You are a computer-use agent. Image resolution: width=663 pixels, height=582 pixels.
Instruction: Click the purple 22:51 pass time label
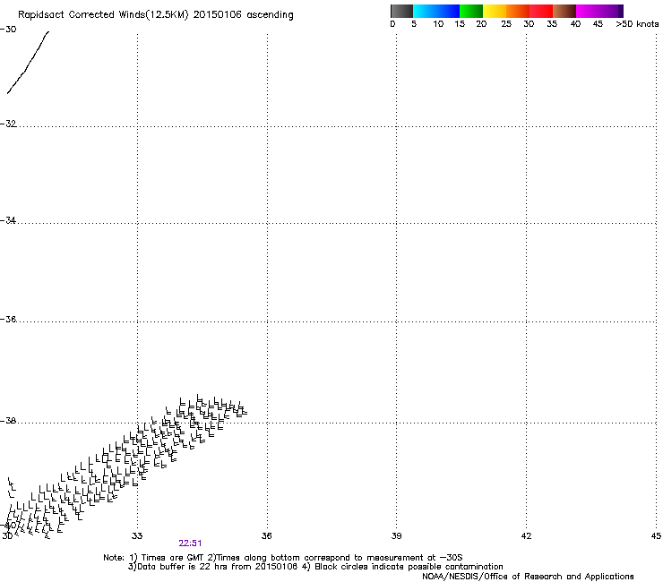pos(190,543)
